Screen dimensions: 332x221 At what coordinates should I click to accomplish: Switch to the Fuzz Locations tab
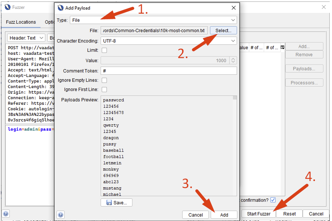(21, 22)
